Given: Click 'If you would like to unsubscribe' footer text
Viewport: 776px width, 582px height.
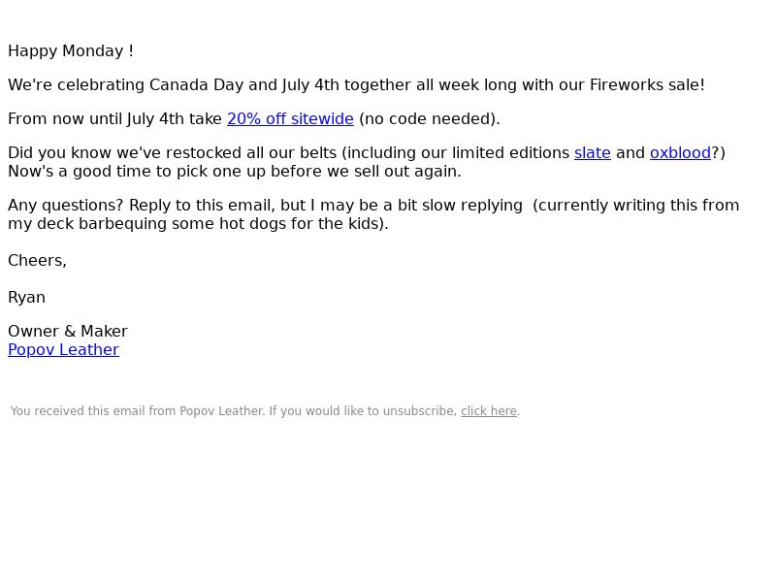Looking at the screenshot, I should (363, 411).
